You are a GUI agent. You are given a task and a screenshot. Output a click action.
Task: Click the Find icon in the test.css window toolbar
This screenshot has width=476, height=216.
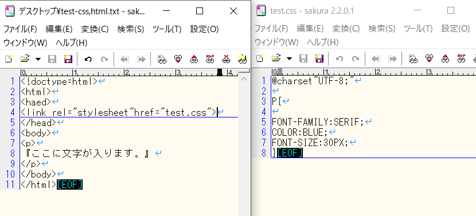pos(413,58)
